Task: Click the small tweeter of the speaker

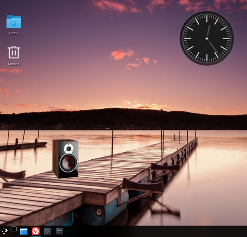Action: (69, 148)
